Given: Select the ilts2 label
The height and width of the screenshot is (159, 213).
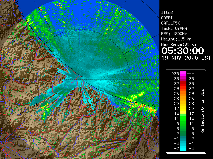Looking at the screenshot, I should pos(167,13).
